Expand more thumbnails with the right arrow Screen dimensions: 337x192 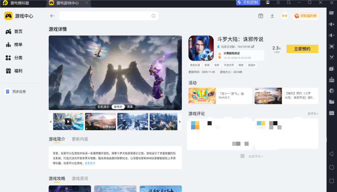180,122
